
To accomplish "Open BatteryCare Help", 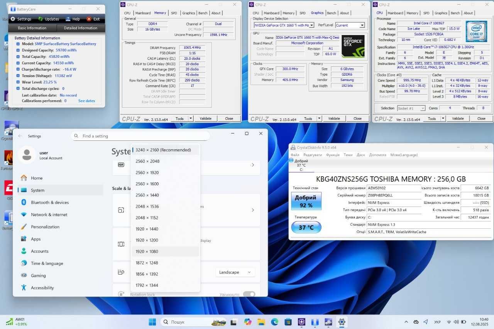I will coord(73,19).
